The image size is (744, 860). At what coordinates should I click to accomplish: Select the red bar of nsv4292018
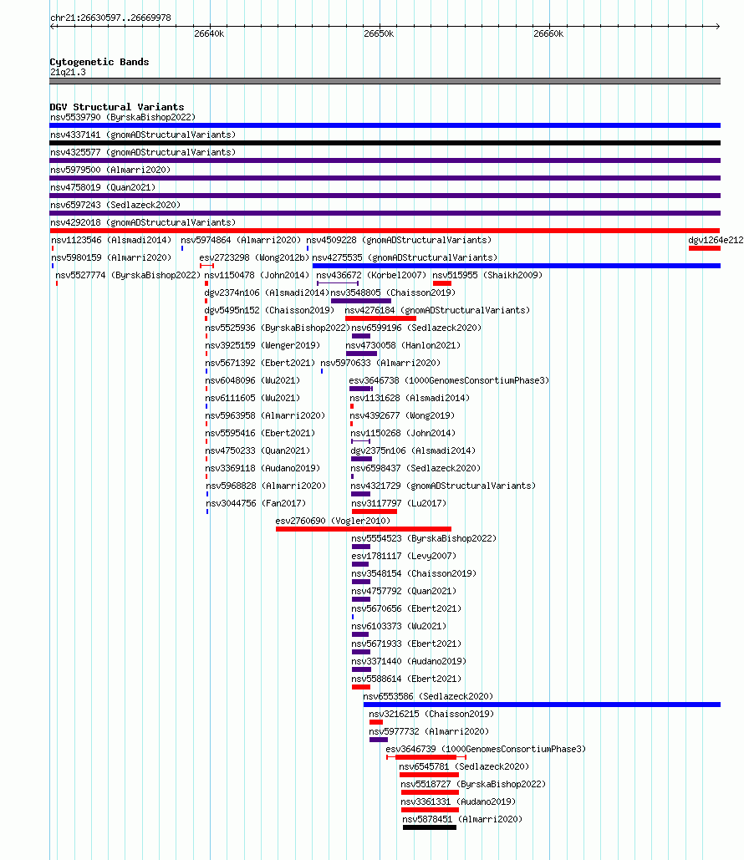385,231
